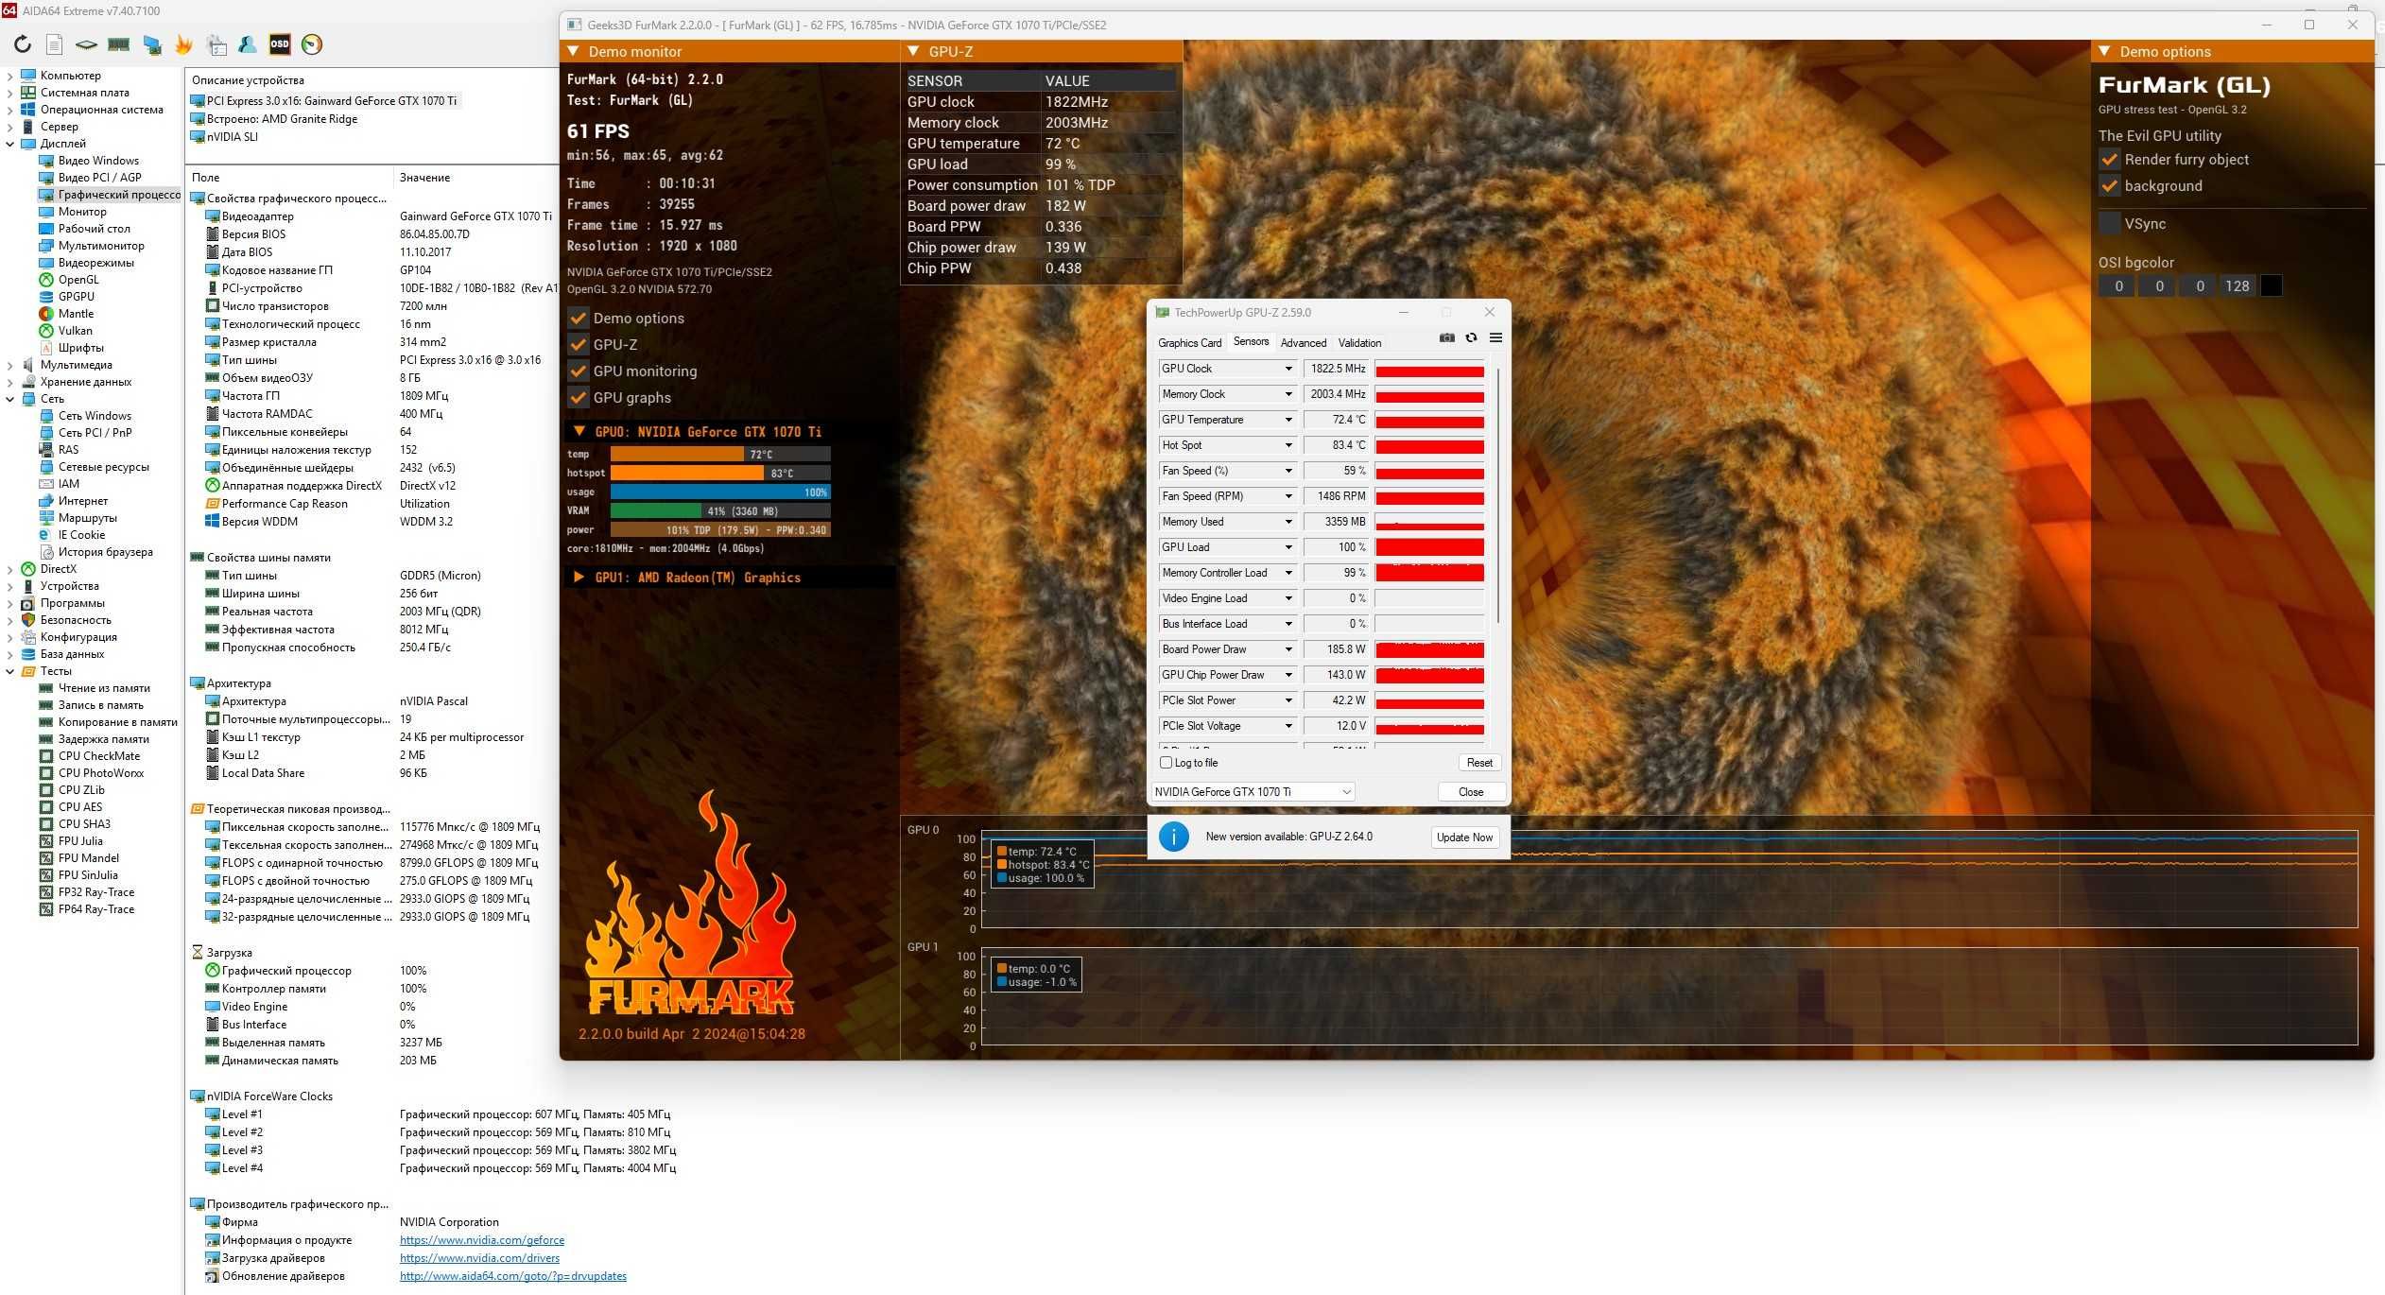Open GPU-Z hamburger menu icon

coord(1495,338)
